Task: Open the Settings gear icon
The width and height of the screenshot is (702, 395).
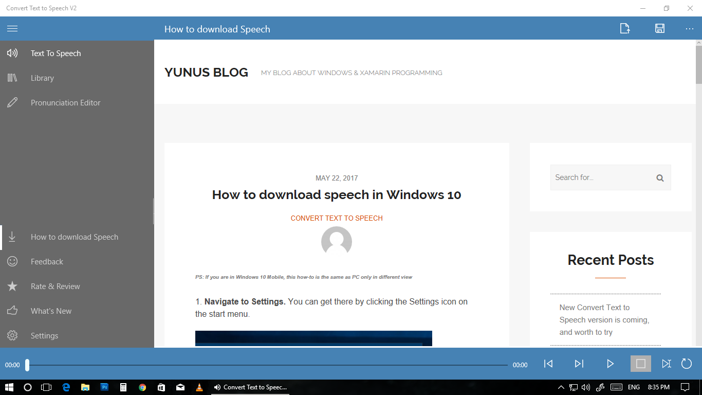Action: click(12, 335)
